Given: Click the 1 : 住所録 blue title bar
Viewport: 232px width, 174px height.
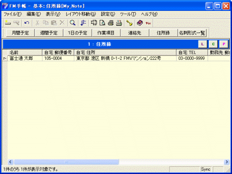Looking at the screenshot, I should pyautogui.click(x=100, y=44).
